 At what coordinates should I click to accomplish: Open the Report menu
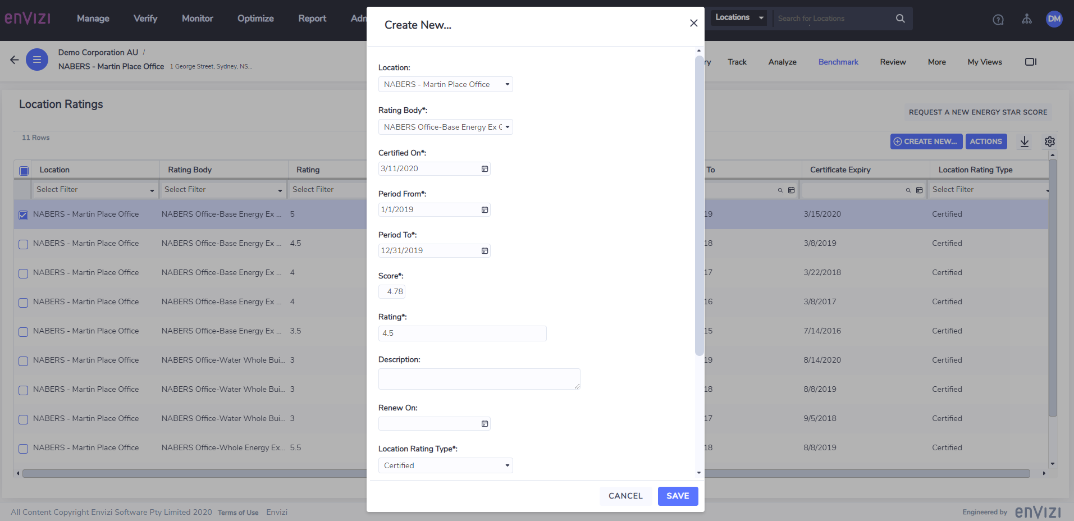click(x=312, y=19)
